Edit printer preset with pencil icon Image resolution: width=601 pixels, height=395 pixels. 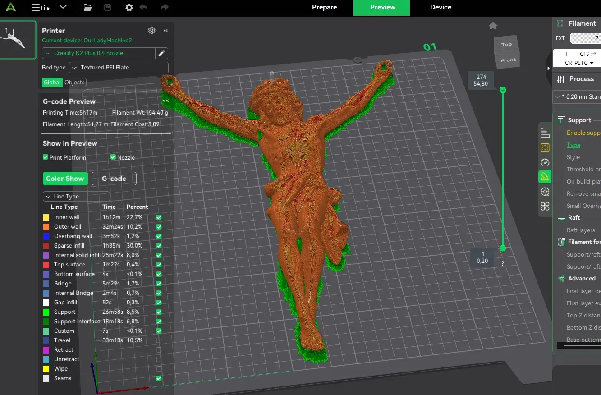(x=161, y=53)
